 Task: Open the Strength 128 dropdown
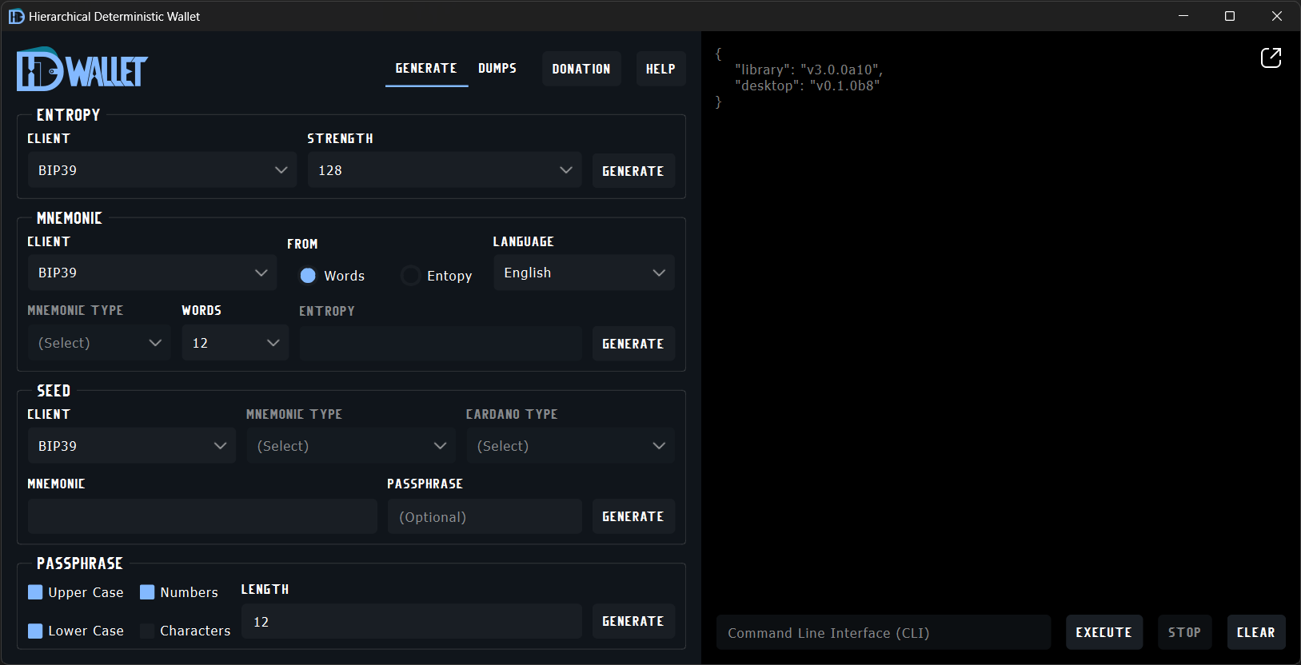click(x=445, y=170)
